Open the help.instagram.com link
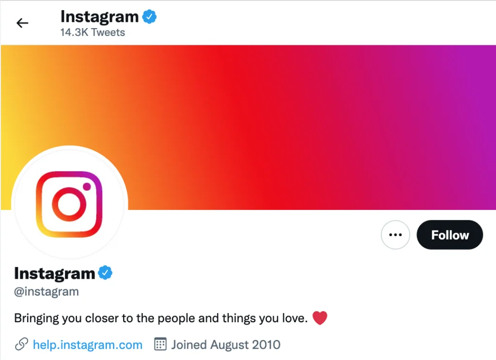The width and height of the screenshot is (496, 360). point(88,345)
